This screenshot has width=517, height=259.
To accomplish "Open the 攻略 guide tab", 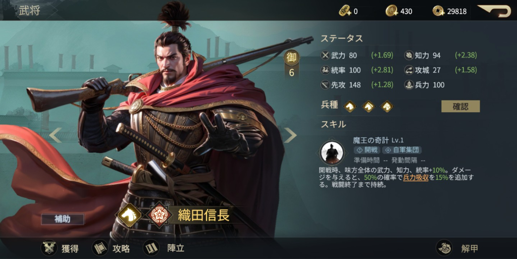I will tap(111, 248).
